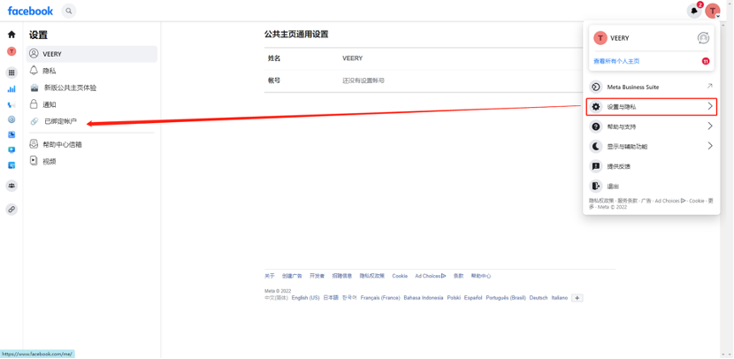Click the chain link icon at sidebar bottom
Image resolution: width=734 pixels, height=359 pixels.
(x=11, y=210)
